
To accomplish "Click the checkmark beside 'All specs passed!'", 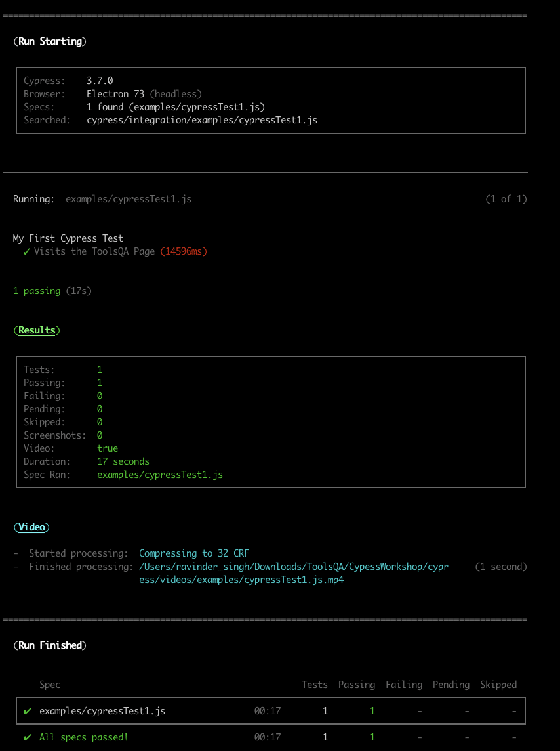I will pyautogui.click(x=28, y=738).
